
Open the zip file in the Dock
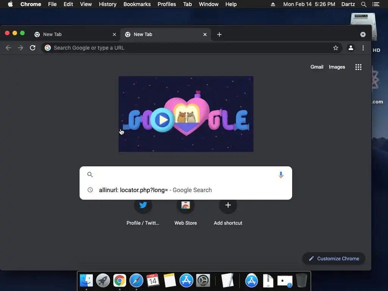[x=268, y=281]
